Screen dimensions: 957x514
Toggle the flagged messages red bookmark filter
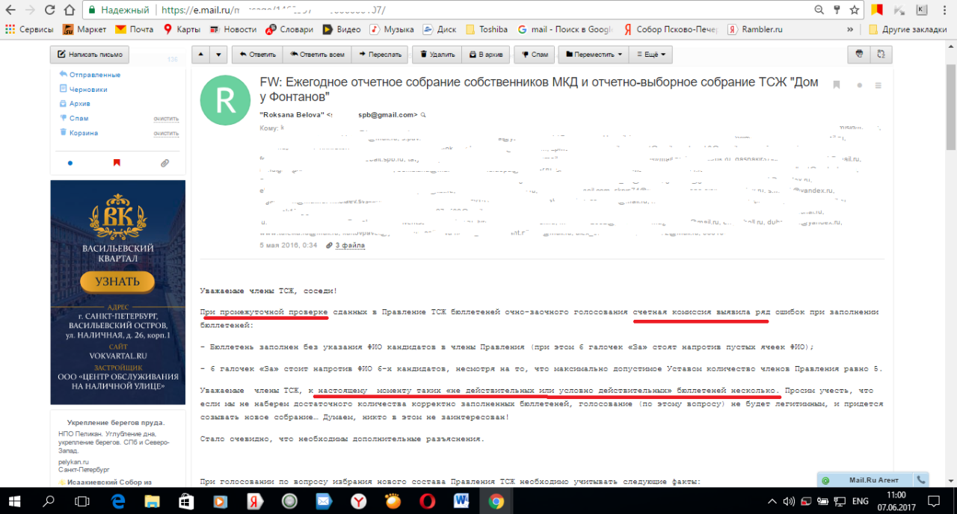click(x=117, y=162)
